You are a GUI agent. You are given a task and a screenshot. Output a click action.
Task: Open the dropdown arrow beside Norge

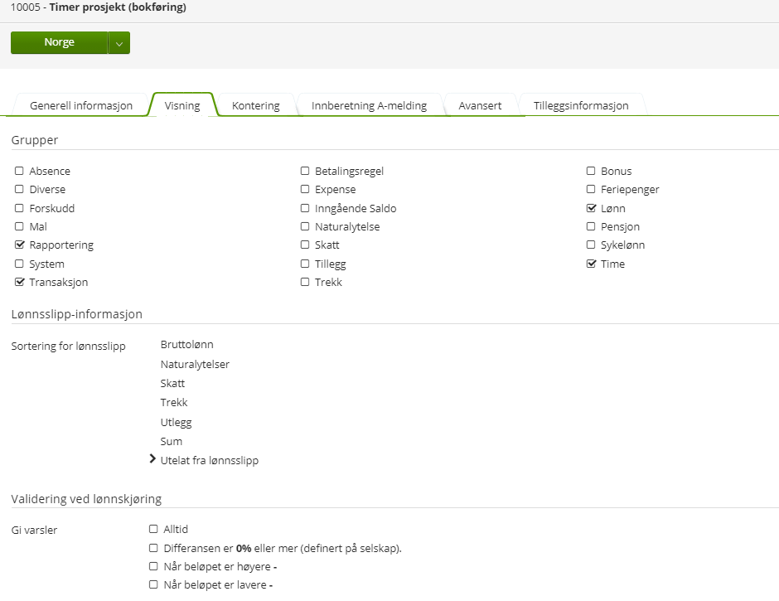tap(119, 43)
